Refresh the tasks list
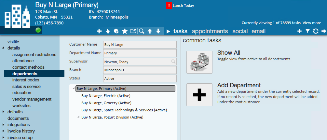This screenshot has height=140, width=327. click(316, 31)
